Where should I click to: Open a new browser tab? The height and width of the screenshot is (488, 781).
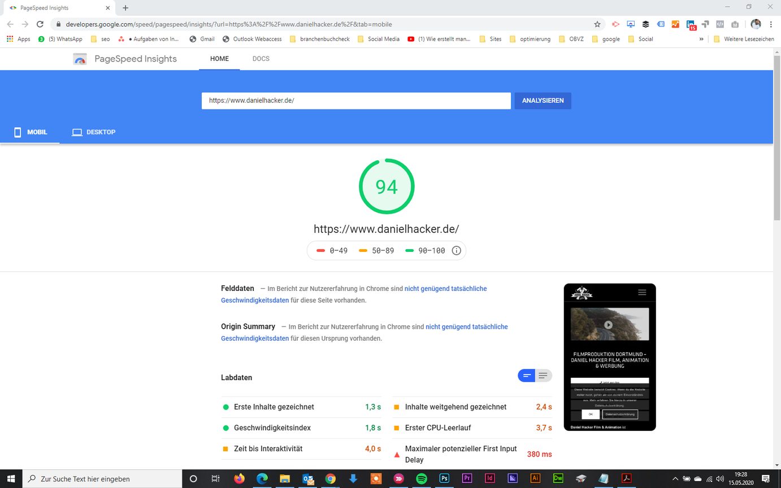pyautogui.click(x=125, y=8)
